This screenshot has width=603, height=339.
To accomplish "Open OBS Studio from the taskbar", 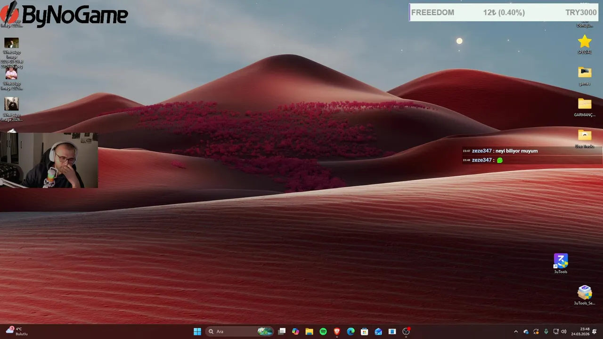I will click(x=406, y=331).
